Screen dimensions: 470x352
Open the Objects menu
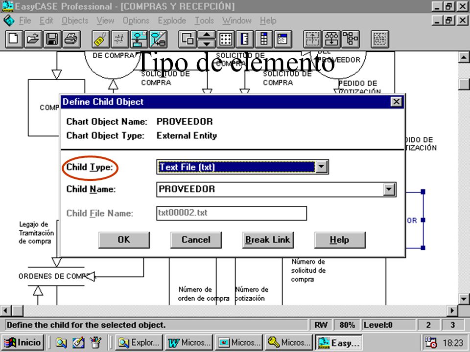tap(75, 21)
